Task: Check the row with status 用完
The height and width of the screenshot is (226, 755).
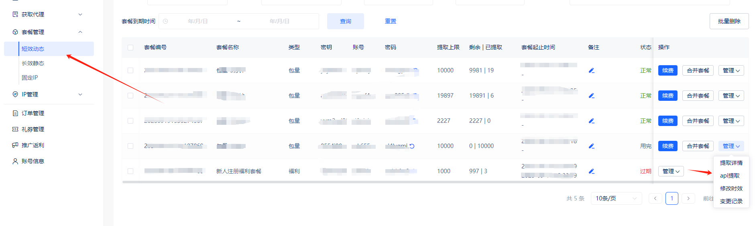Action: click(x=130, y=146)
